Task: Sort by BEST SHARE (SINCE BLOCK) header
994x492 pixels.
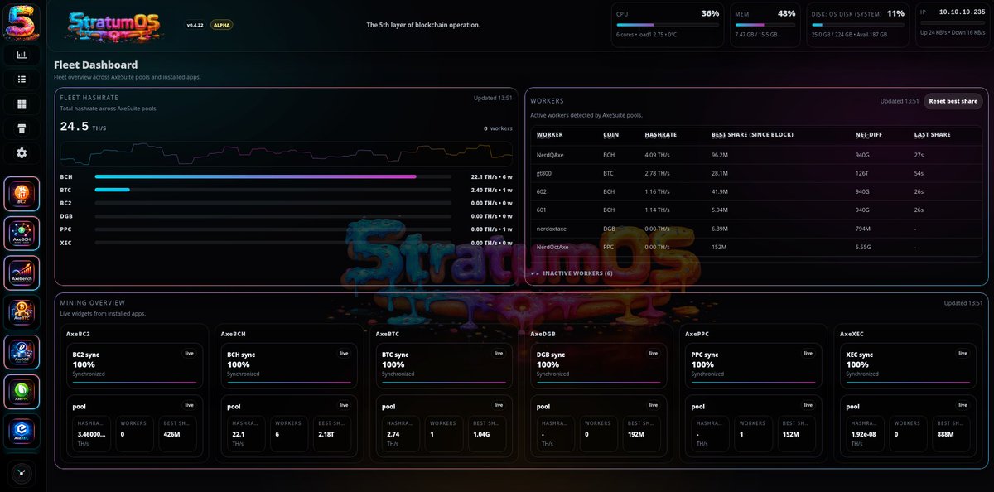Action: [751, 134]
